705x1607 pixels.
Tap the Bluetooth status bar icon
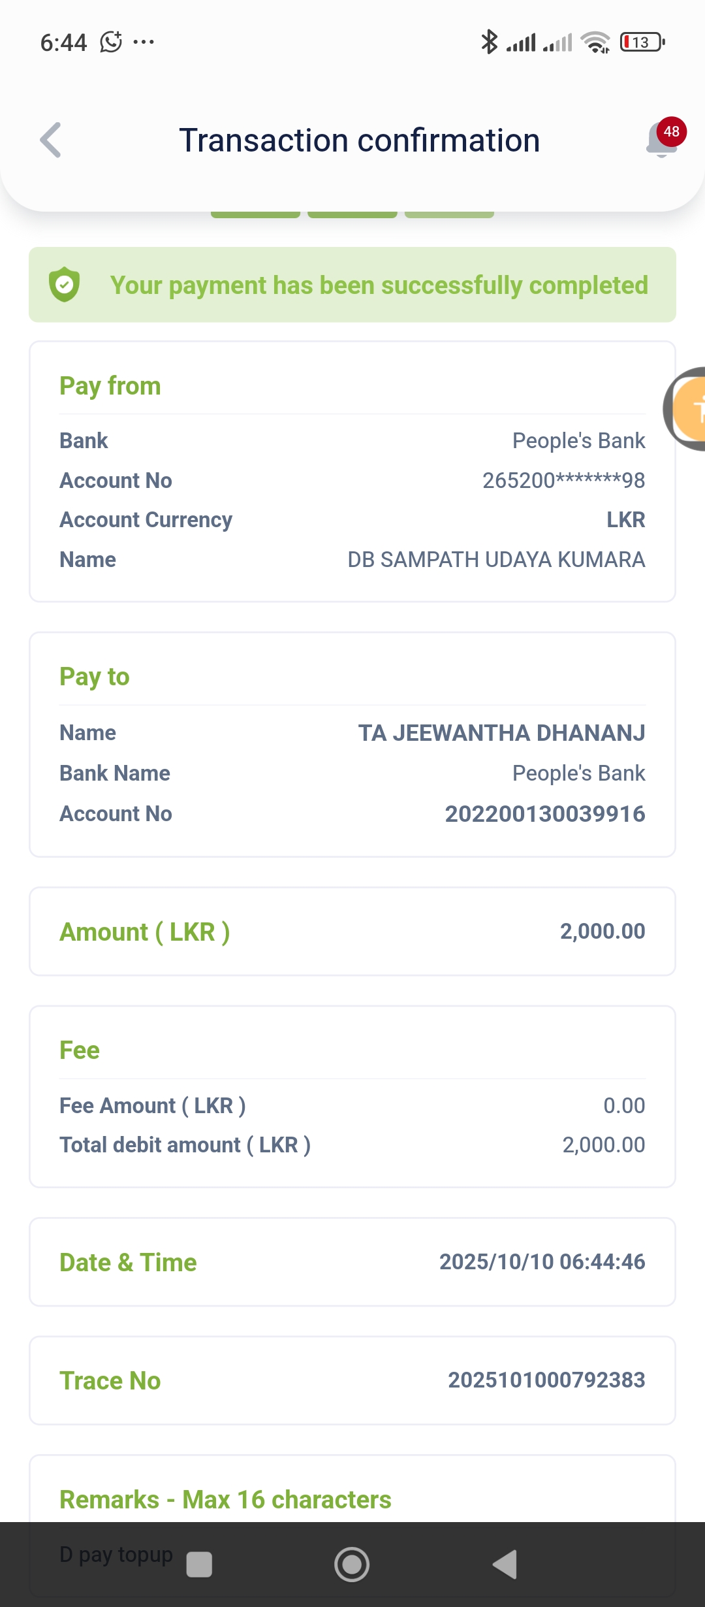pos(488,42)
